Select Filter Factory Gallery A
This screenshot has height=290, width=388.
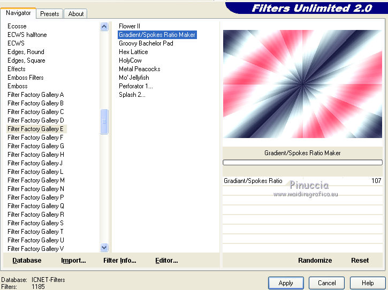36,95
